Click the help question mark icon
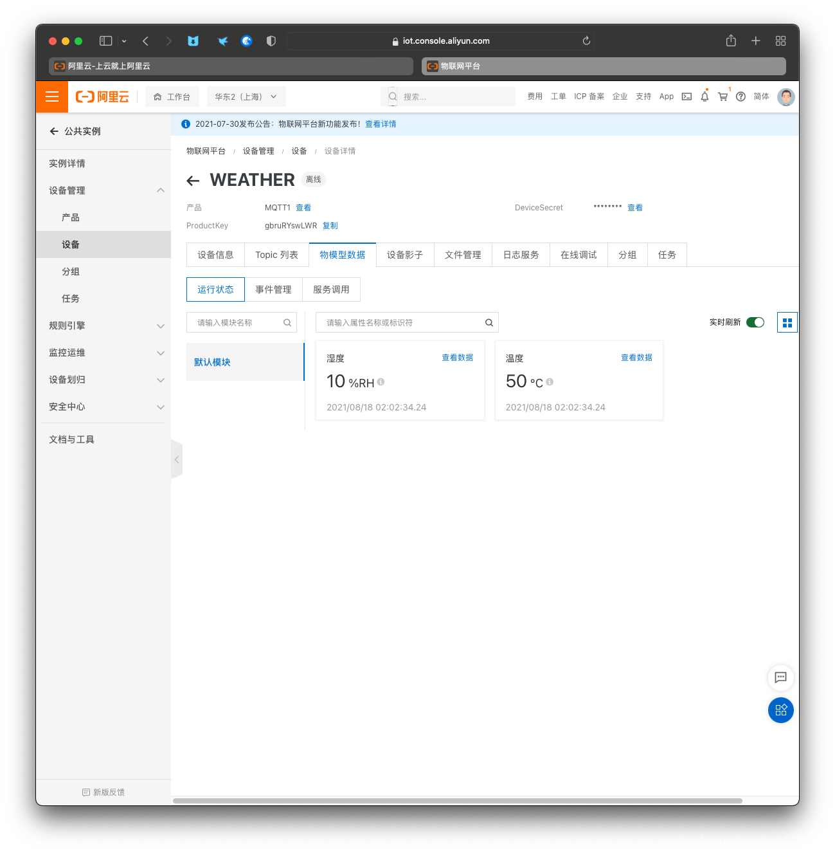 pyautogui.click(x=741, y=96)
